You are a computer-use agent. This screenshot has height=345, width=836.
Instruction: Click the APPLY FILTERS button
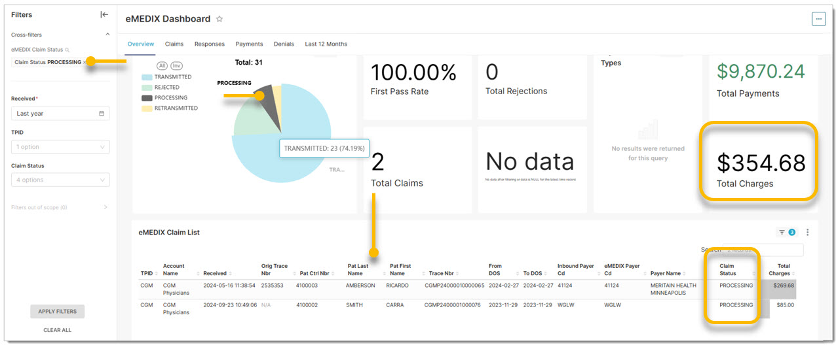pyautogui.click(x=57, y=312)
